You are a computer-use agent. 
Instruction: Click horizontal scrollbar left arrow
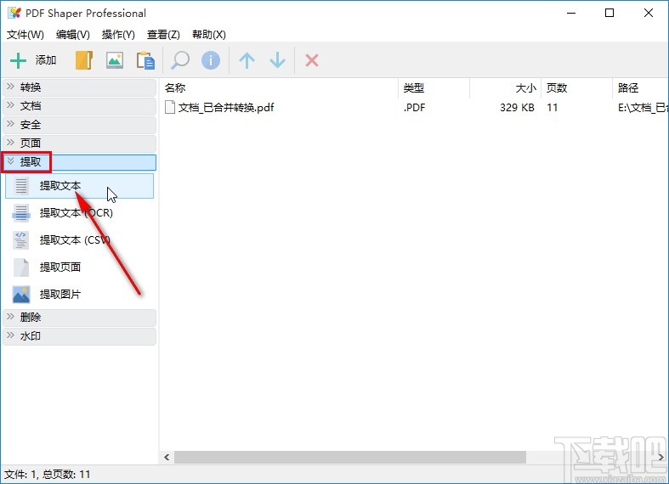point(167,458)
